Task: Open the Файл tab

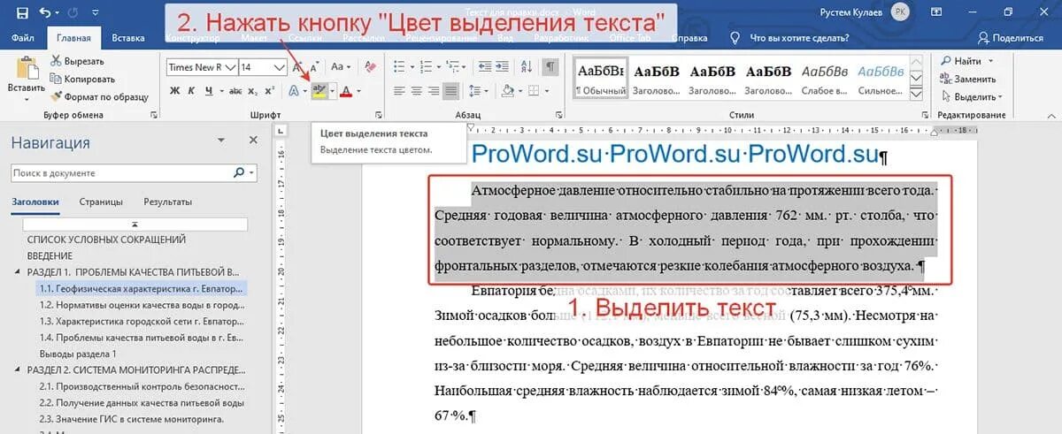Action: (x=24, y=38)
